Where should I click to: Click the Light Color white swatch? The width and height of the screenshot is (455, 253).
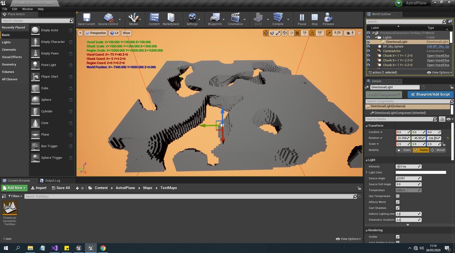click(x=421, y=172)
